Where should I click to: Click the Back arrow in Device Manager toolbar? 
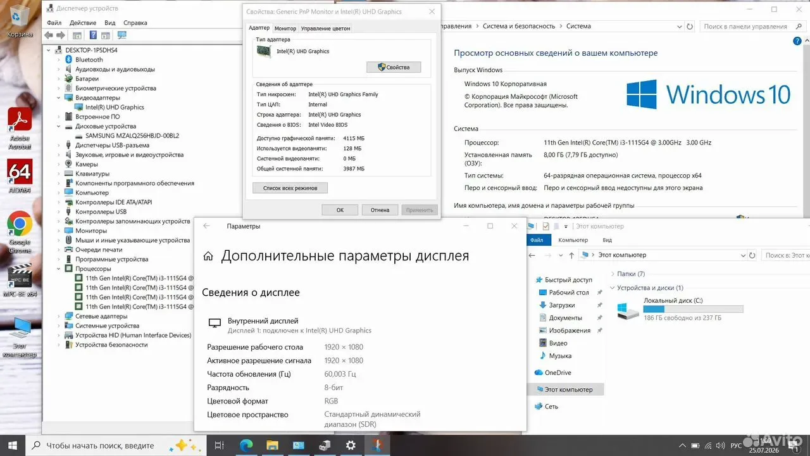pos(50,35)
